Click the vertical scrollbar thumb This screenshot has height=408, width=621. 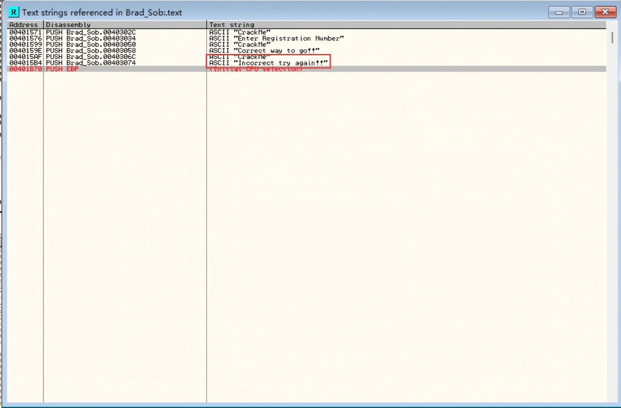(x=612, y=38)
